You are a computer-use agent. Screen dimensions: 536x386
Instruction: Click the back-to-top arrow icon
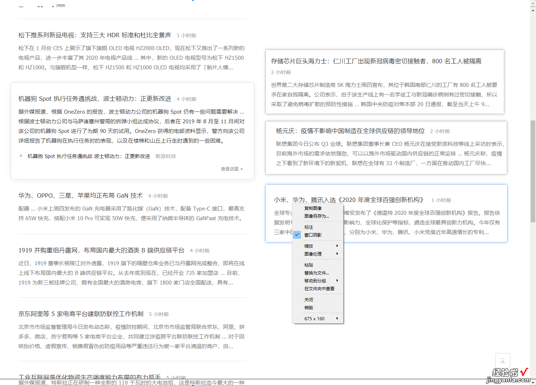pyautogui.click(x=502, y=360)
